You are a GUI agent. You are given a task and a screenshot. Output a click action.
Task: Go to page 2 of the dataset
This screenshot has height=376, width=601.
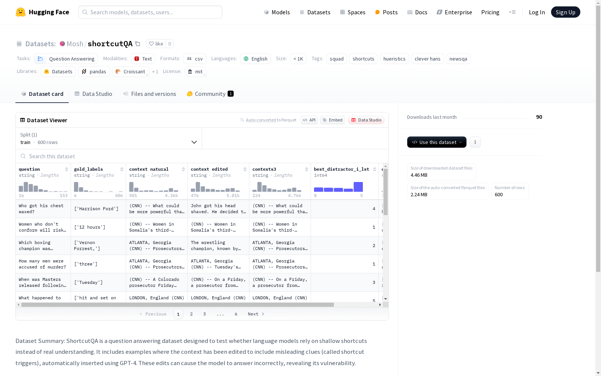pos(192,314)
